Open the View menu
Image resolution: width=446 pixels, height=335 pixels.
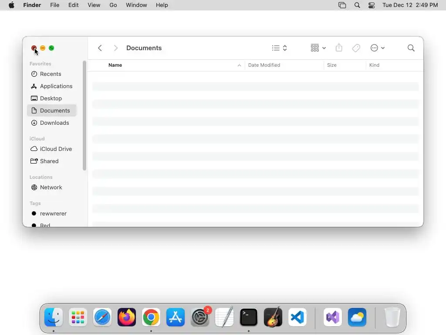(x=94, y=5)
